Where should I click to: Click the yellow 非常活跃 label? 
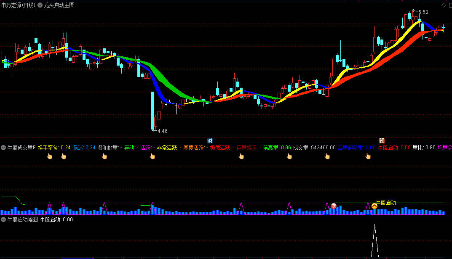[168, 148]
